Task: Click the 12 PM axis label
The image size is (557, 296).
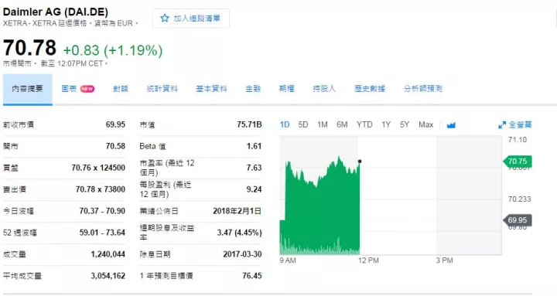Action: [368, 260]
